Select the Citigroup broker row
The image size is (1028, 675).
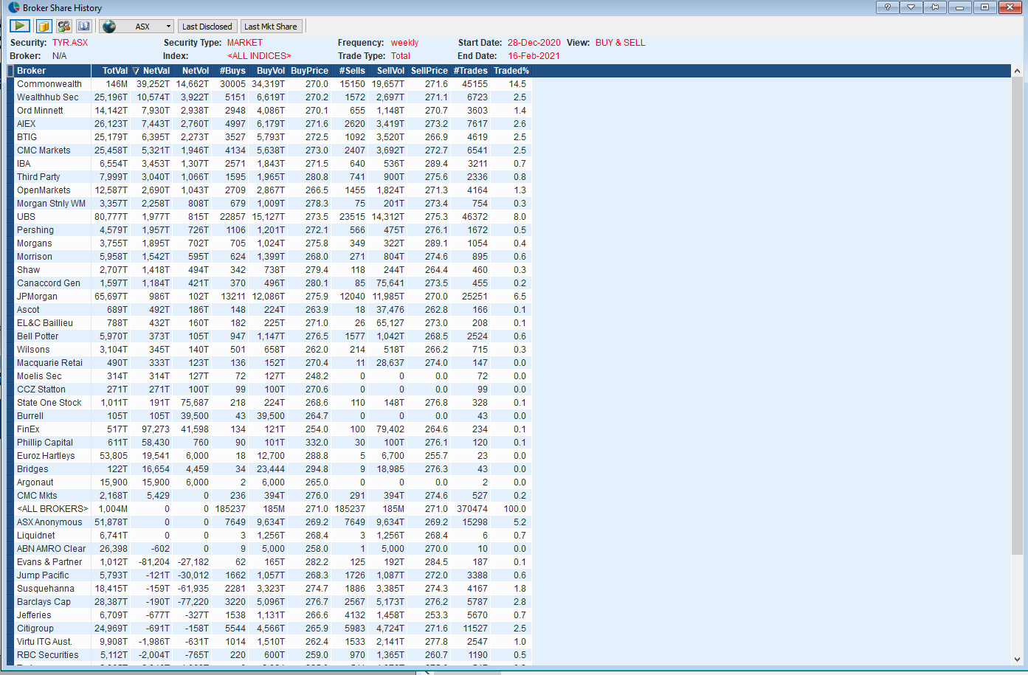tap(272, 629)
